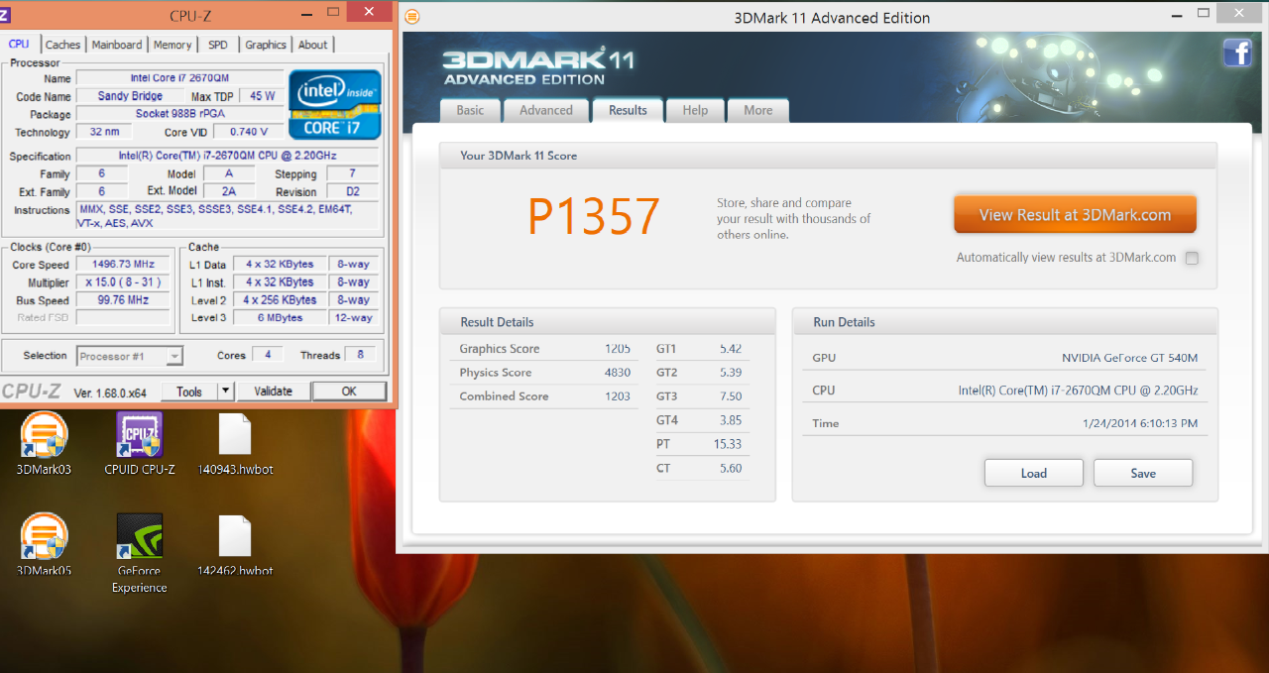Screen dimensions: 1269x673
Task: Switch to the Basic tab in 3DMark
Action: pyautogui.click(x=470, y=110)
